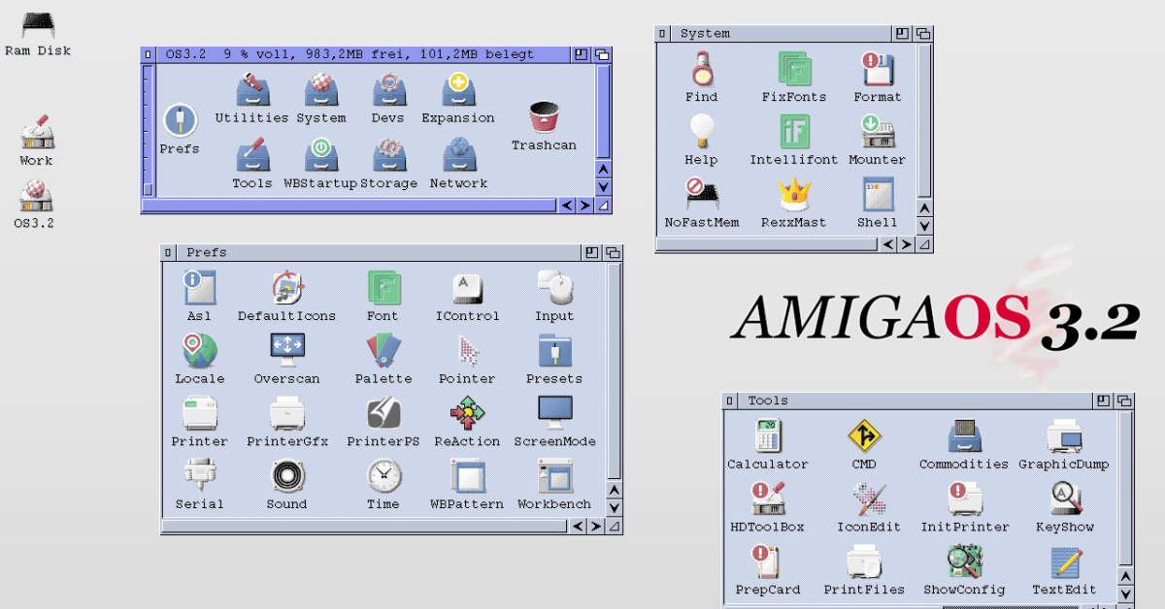Select the OS3.2 drive icon on desktop

pyautogui.click(x=35, y=196)
